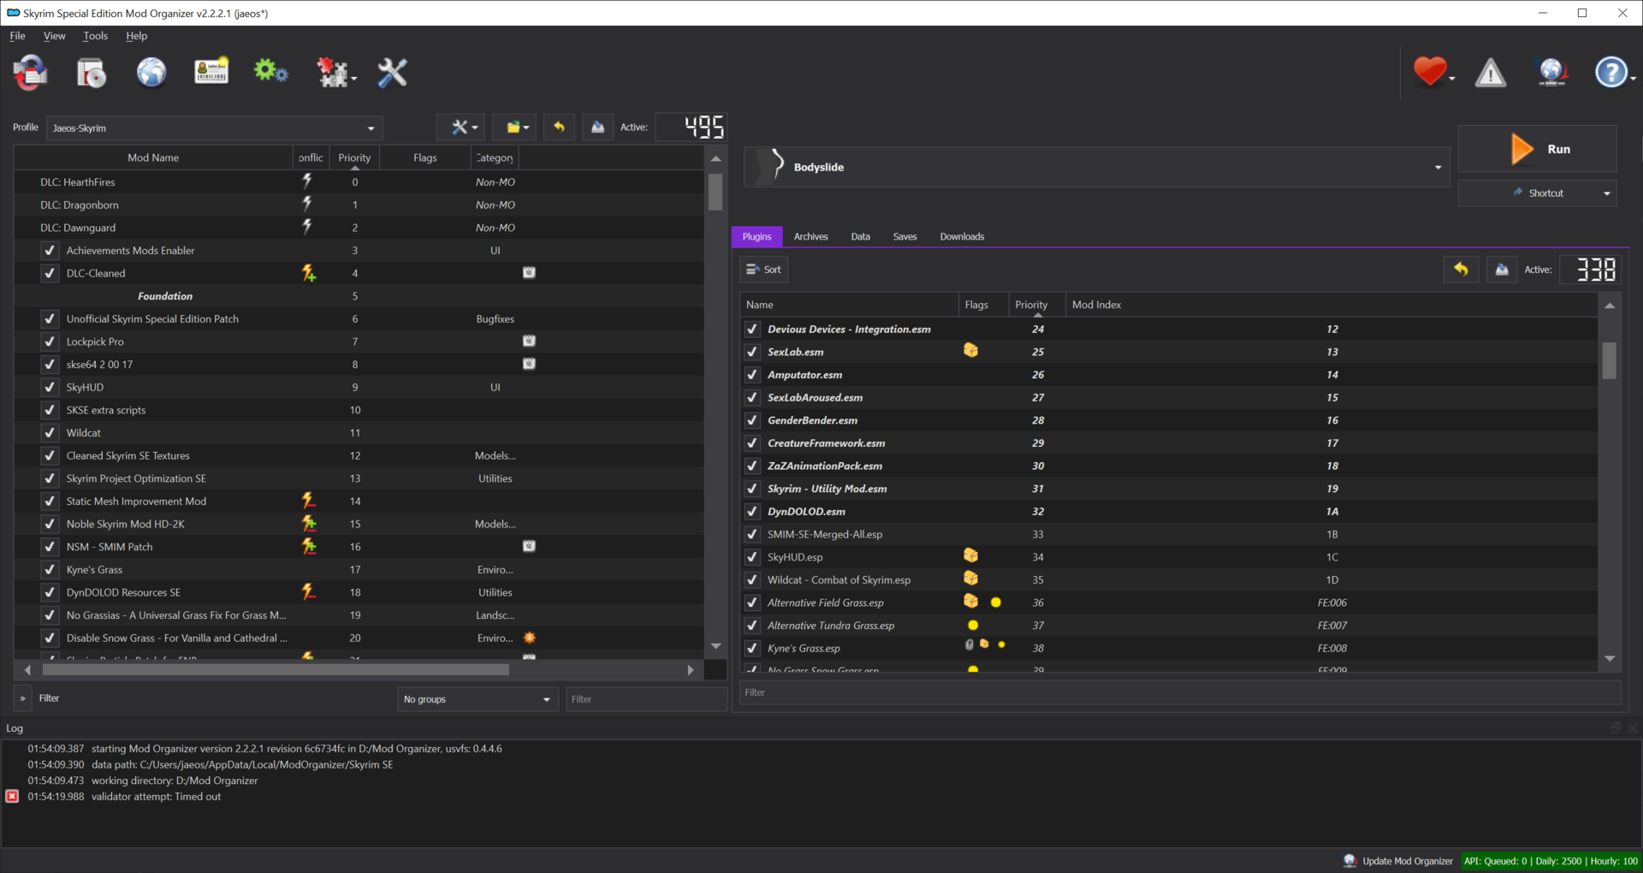This screenshot has width=1643, height=873.
Task: Click the red heart endorse icon
Action: [x=1431, y=72]
